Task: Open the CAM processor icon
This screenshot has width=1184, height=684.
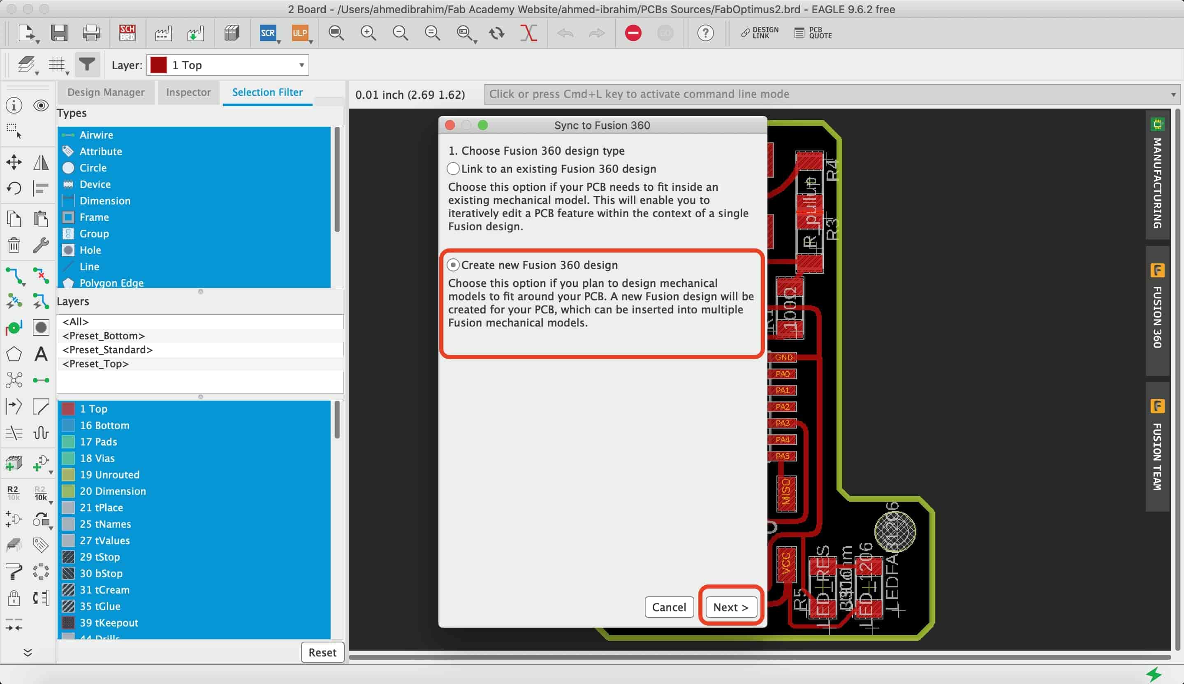Action: tap(163, 33)
